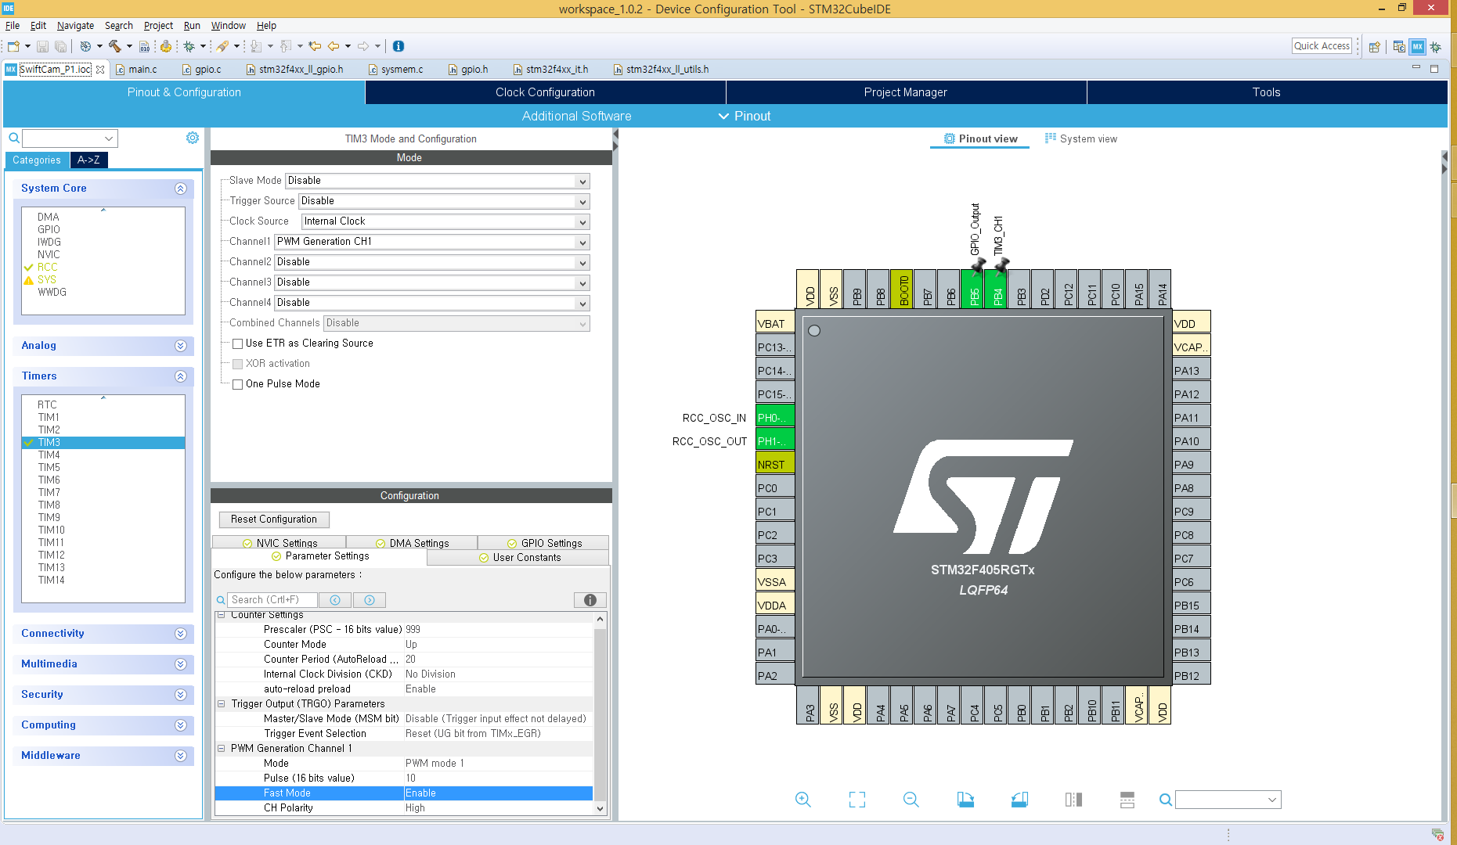
Task: Open parameter info button
Action: coord(590,600)
